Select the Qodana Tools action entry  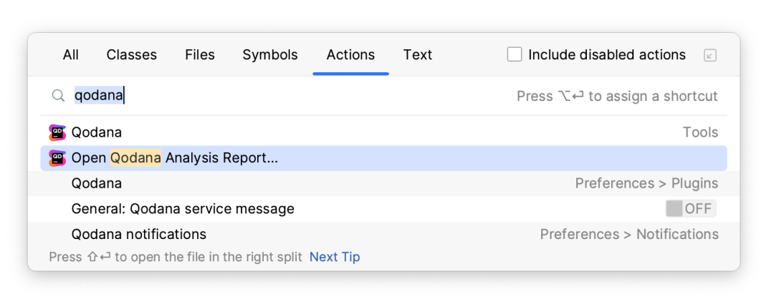coord(383,132)
